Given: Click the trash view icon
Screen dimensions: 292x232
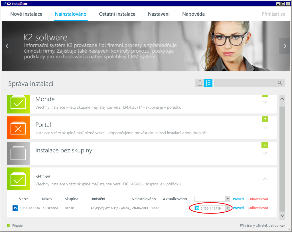Looking at the screenshot, I should 200,83.
